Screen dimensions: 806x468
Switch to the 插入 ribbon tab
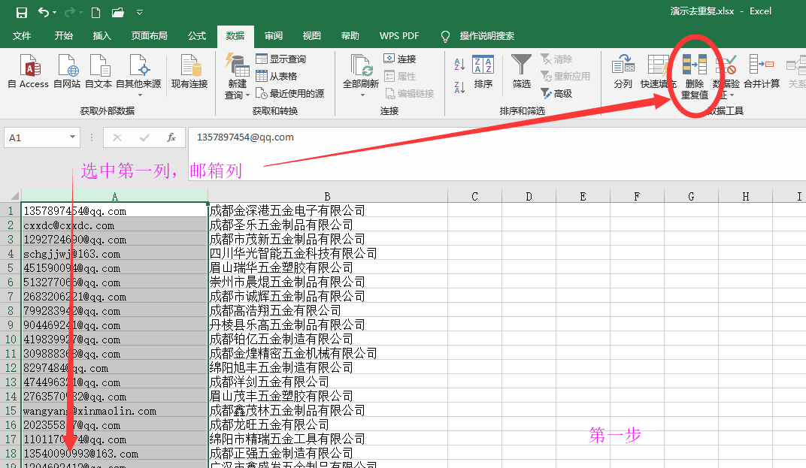click(x=102, y=36)
